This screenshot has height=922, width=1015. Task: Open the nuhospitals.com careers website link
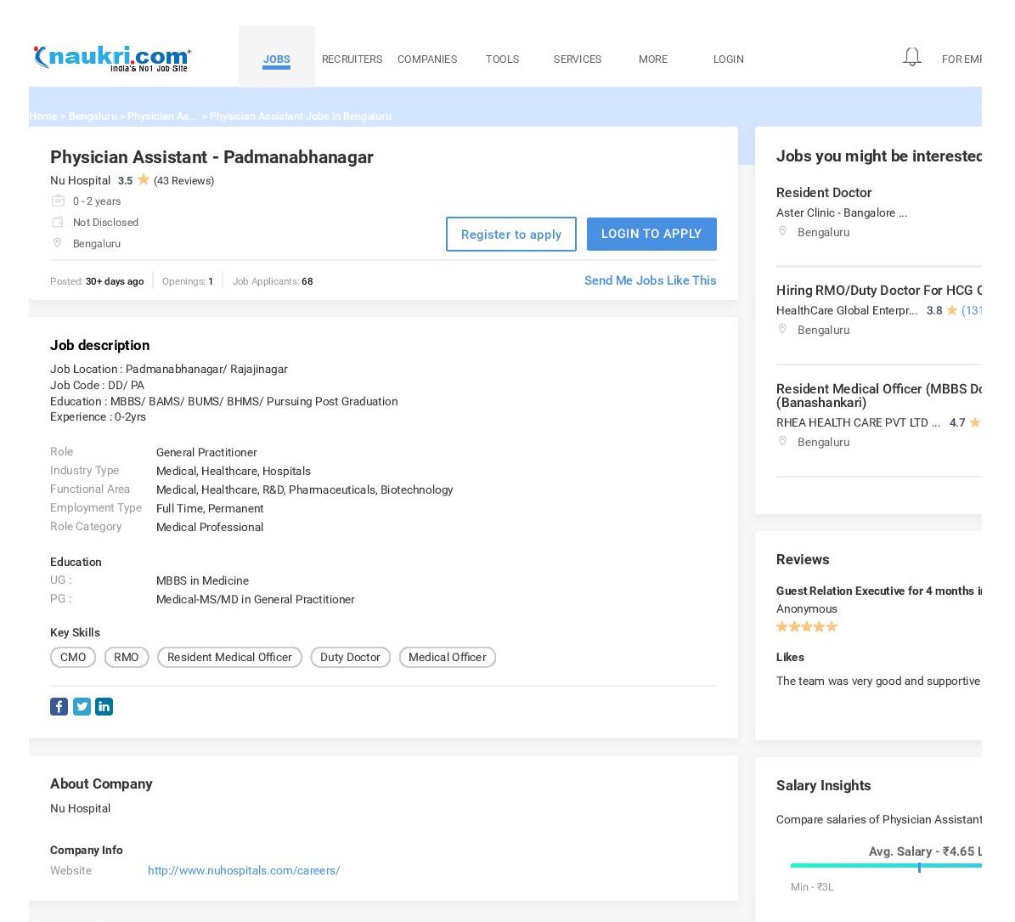244,870
